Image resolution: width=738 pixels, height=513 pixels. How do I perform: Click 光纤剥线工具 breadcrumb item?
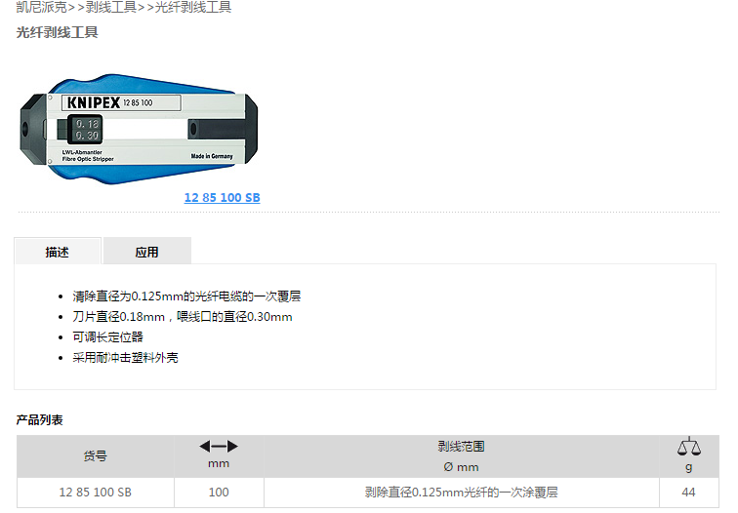click(x=193, y=7)
